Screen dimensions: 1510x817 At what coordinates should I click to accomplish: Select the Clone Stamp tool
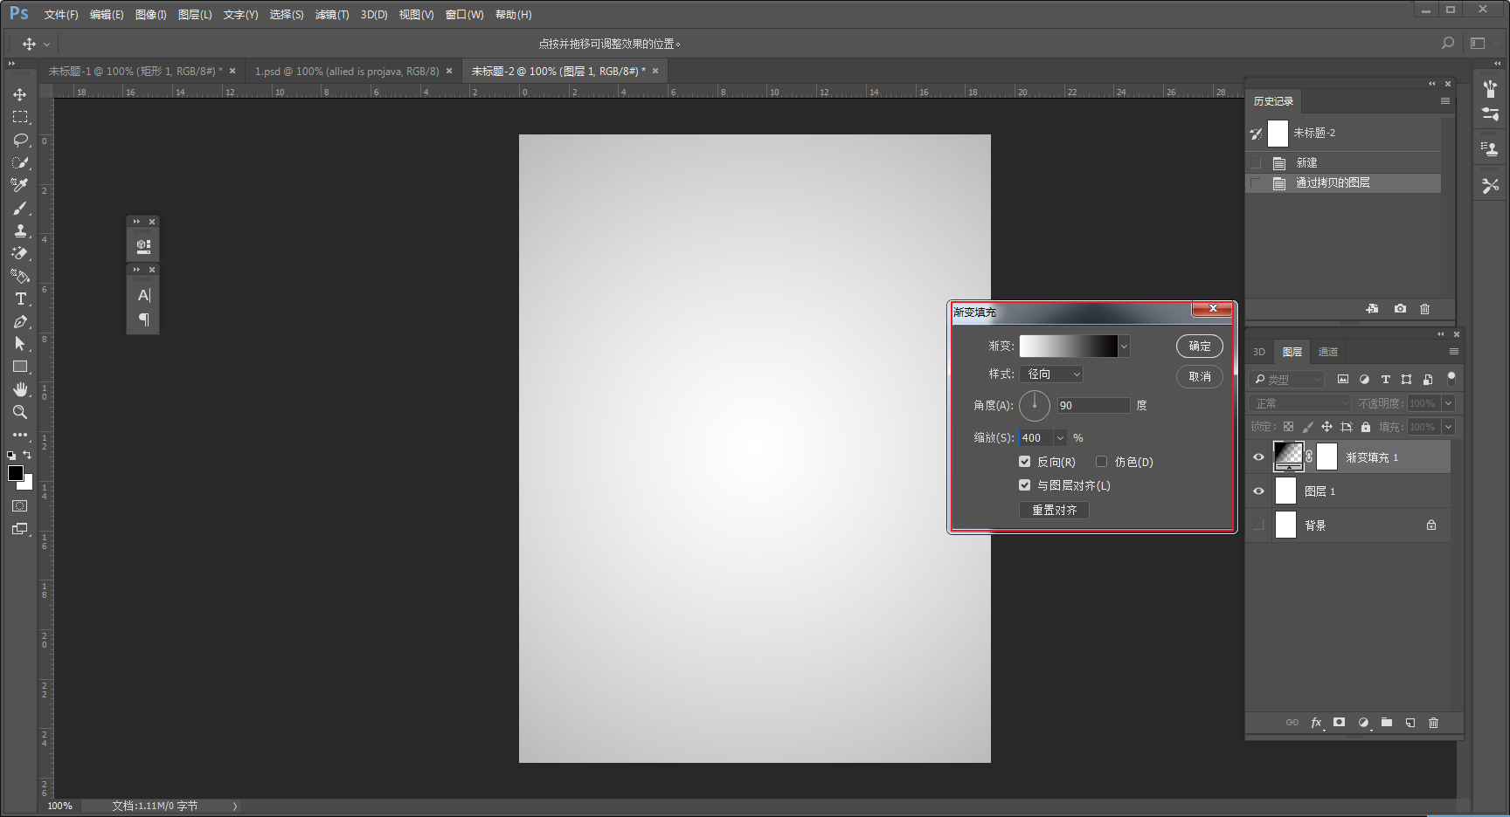click(x=20, y=230)
